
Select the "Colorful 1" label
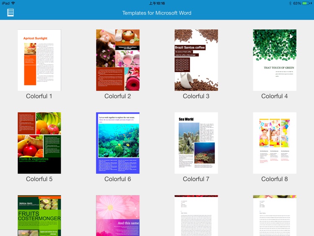coord(39,96)
